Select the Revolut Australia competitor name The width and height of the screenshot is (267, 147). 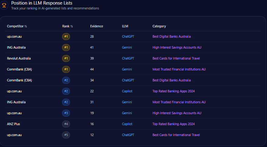(19, 58)
